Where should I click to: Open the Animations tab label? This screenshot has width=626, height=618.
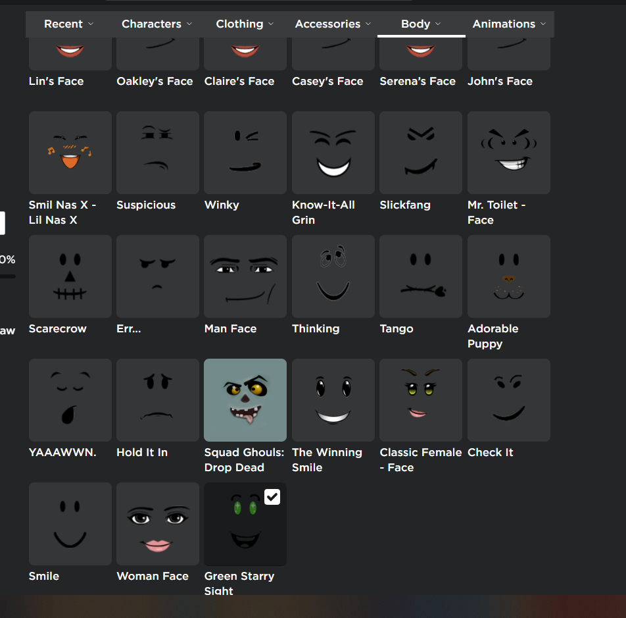click(x=504, y=24)
